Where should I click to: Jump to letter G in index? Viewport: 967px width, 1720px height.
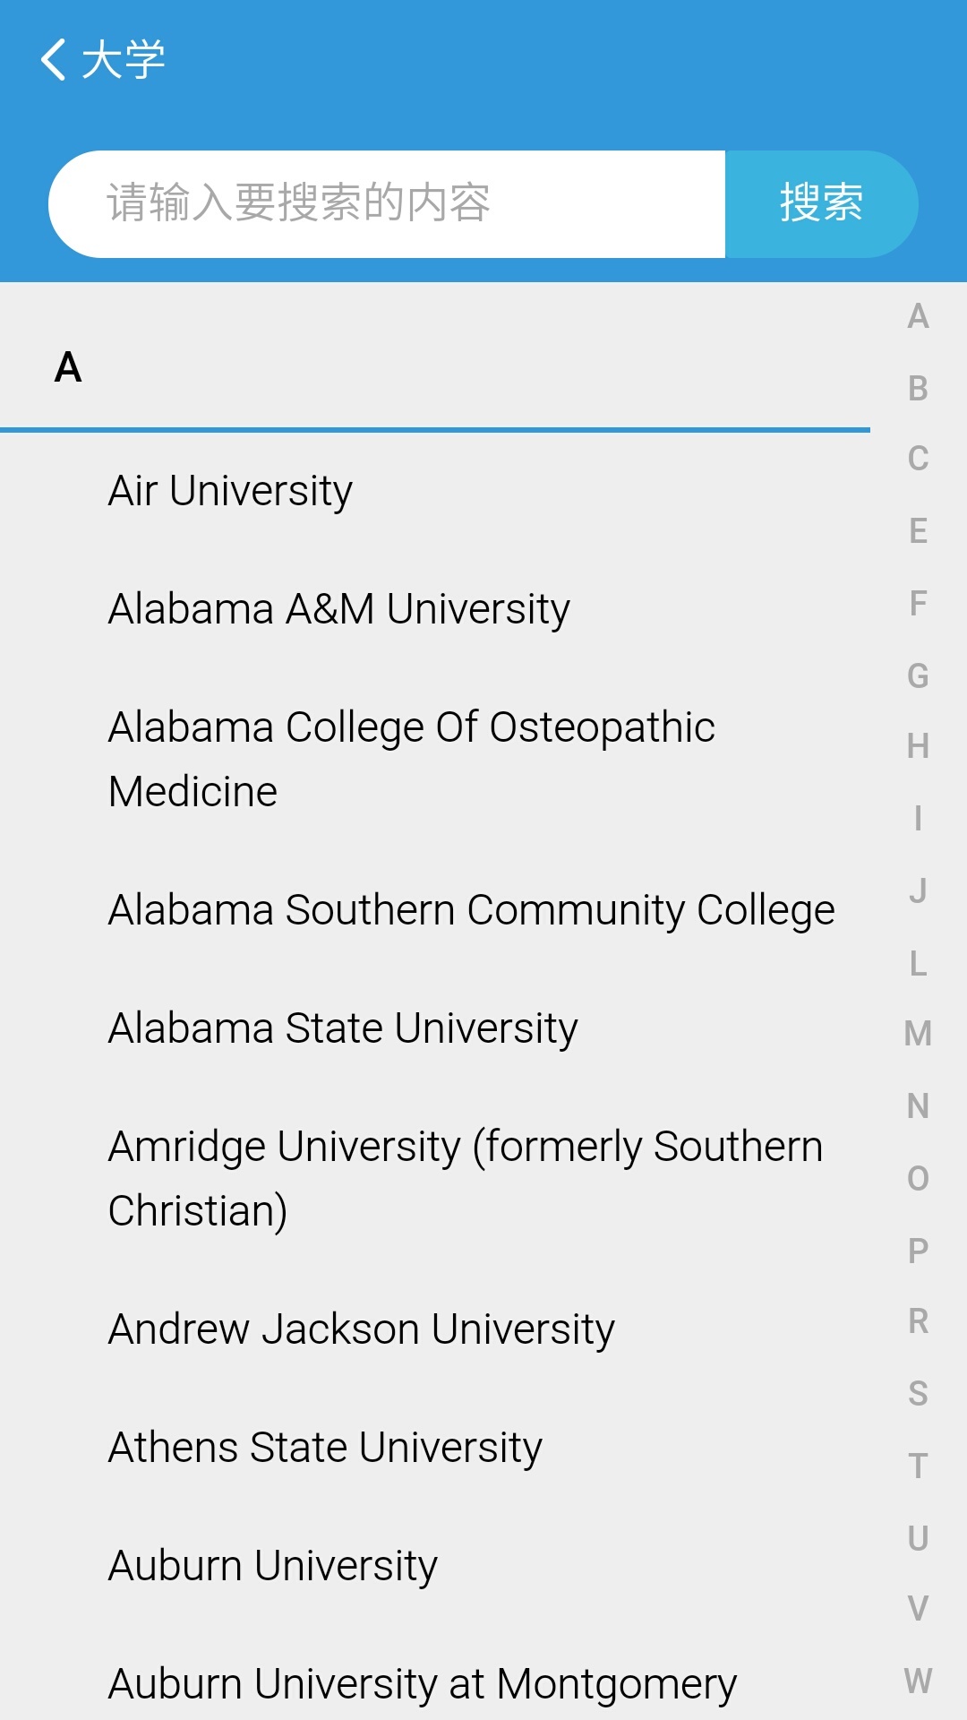(918, 675)
